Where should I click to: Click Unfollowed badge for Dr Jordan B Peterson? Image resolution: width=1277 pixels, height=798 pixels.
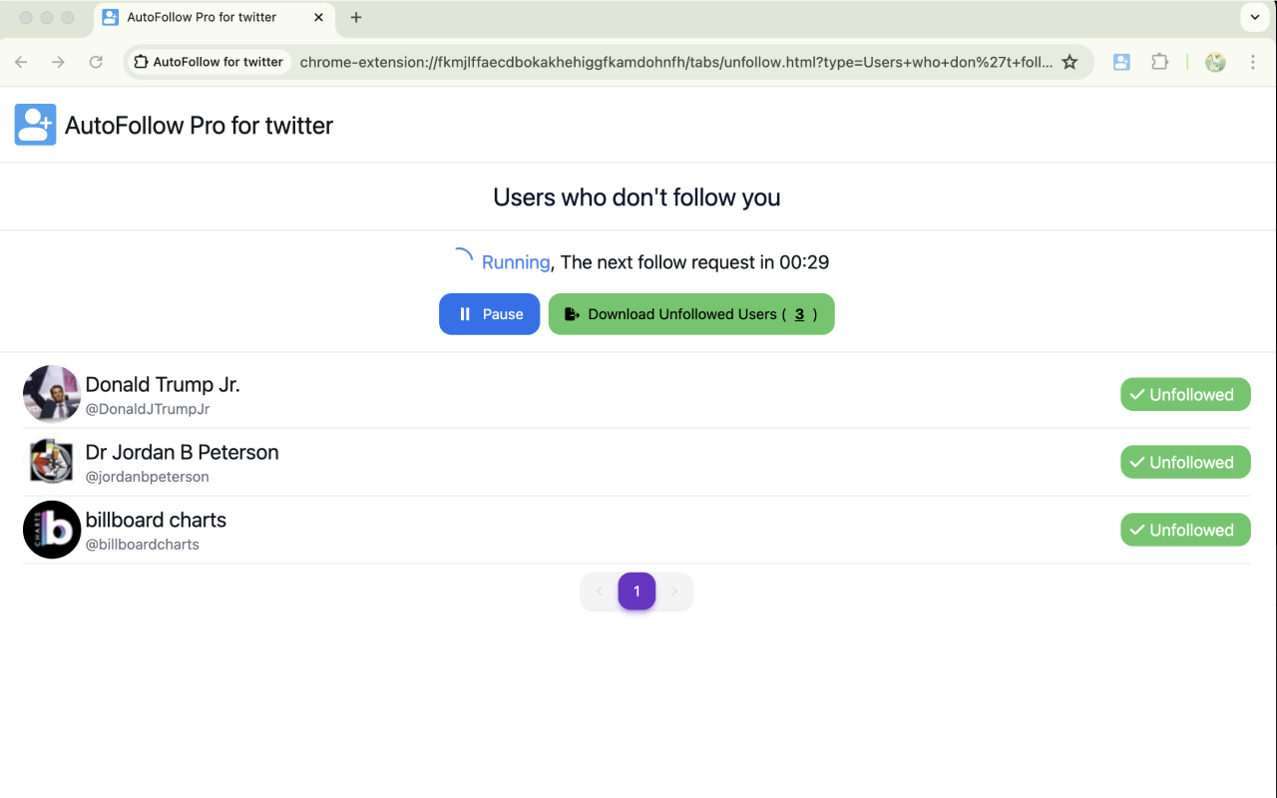click(x=1185, y=463)
